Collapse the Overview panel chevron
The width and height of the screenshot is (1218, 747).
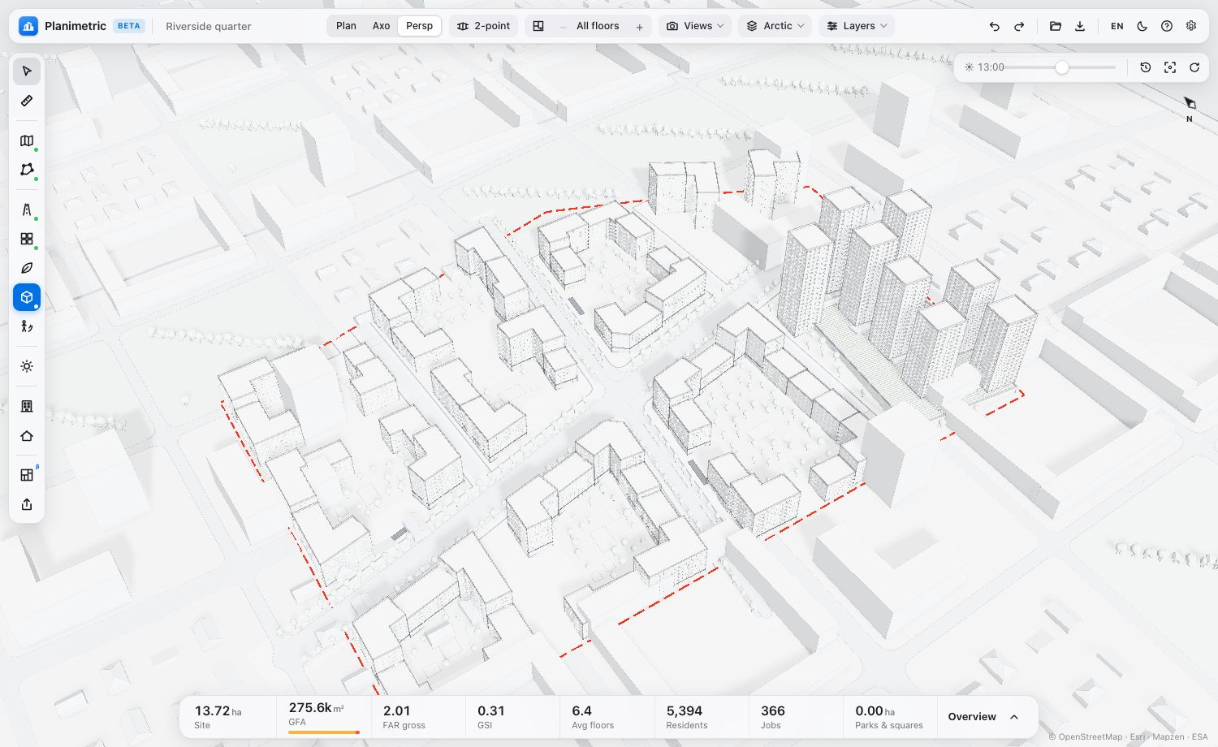tap(1014, 717)
